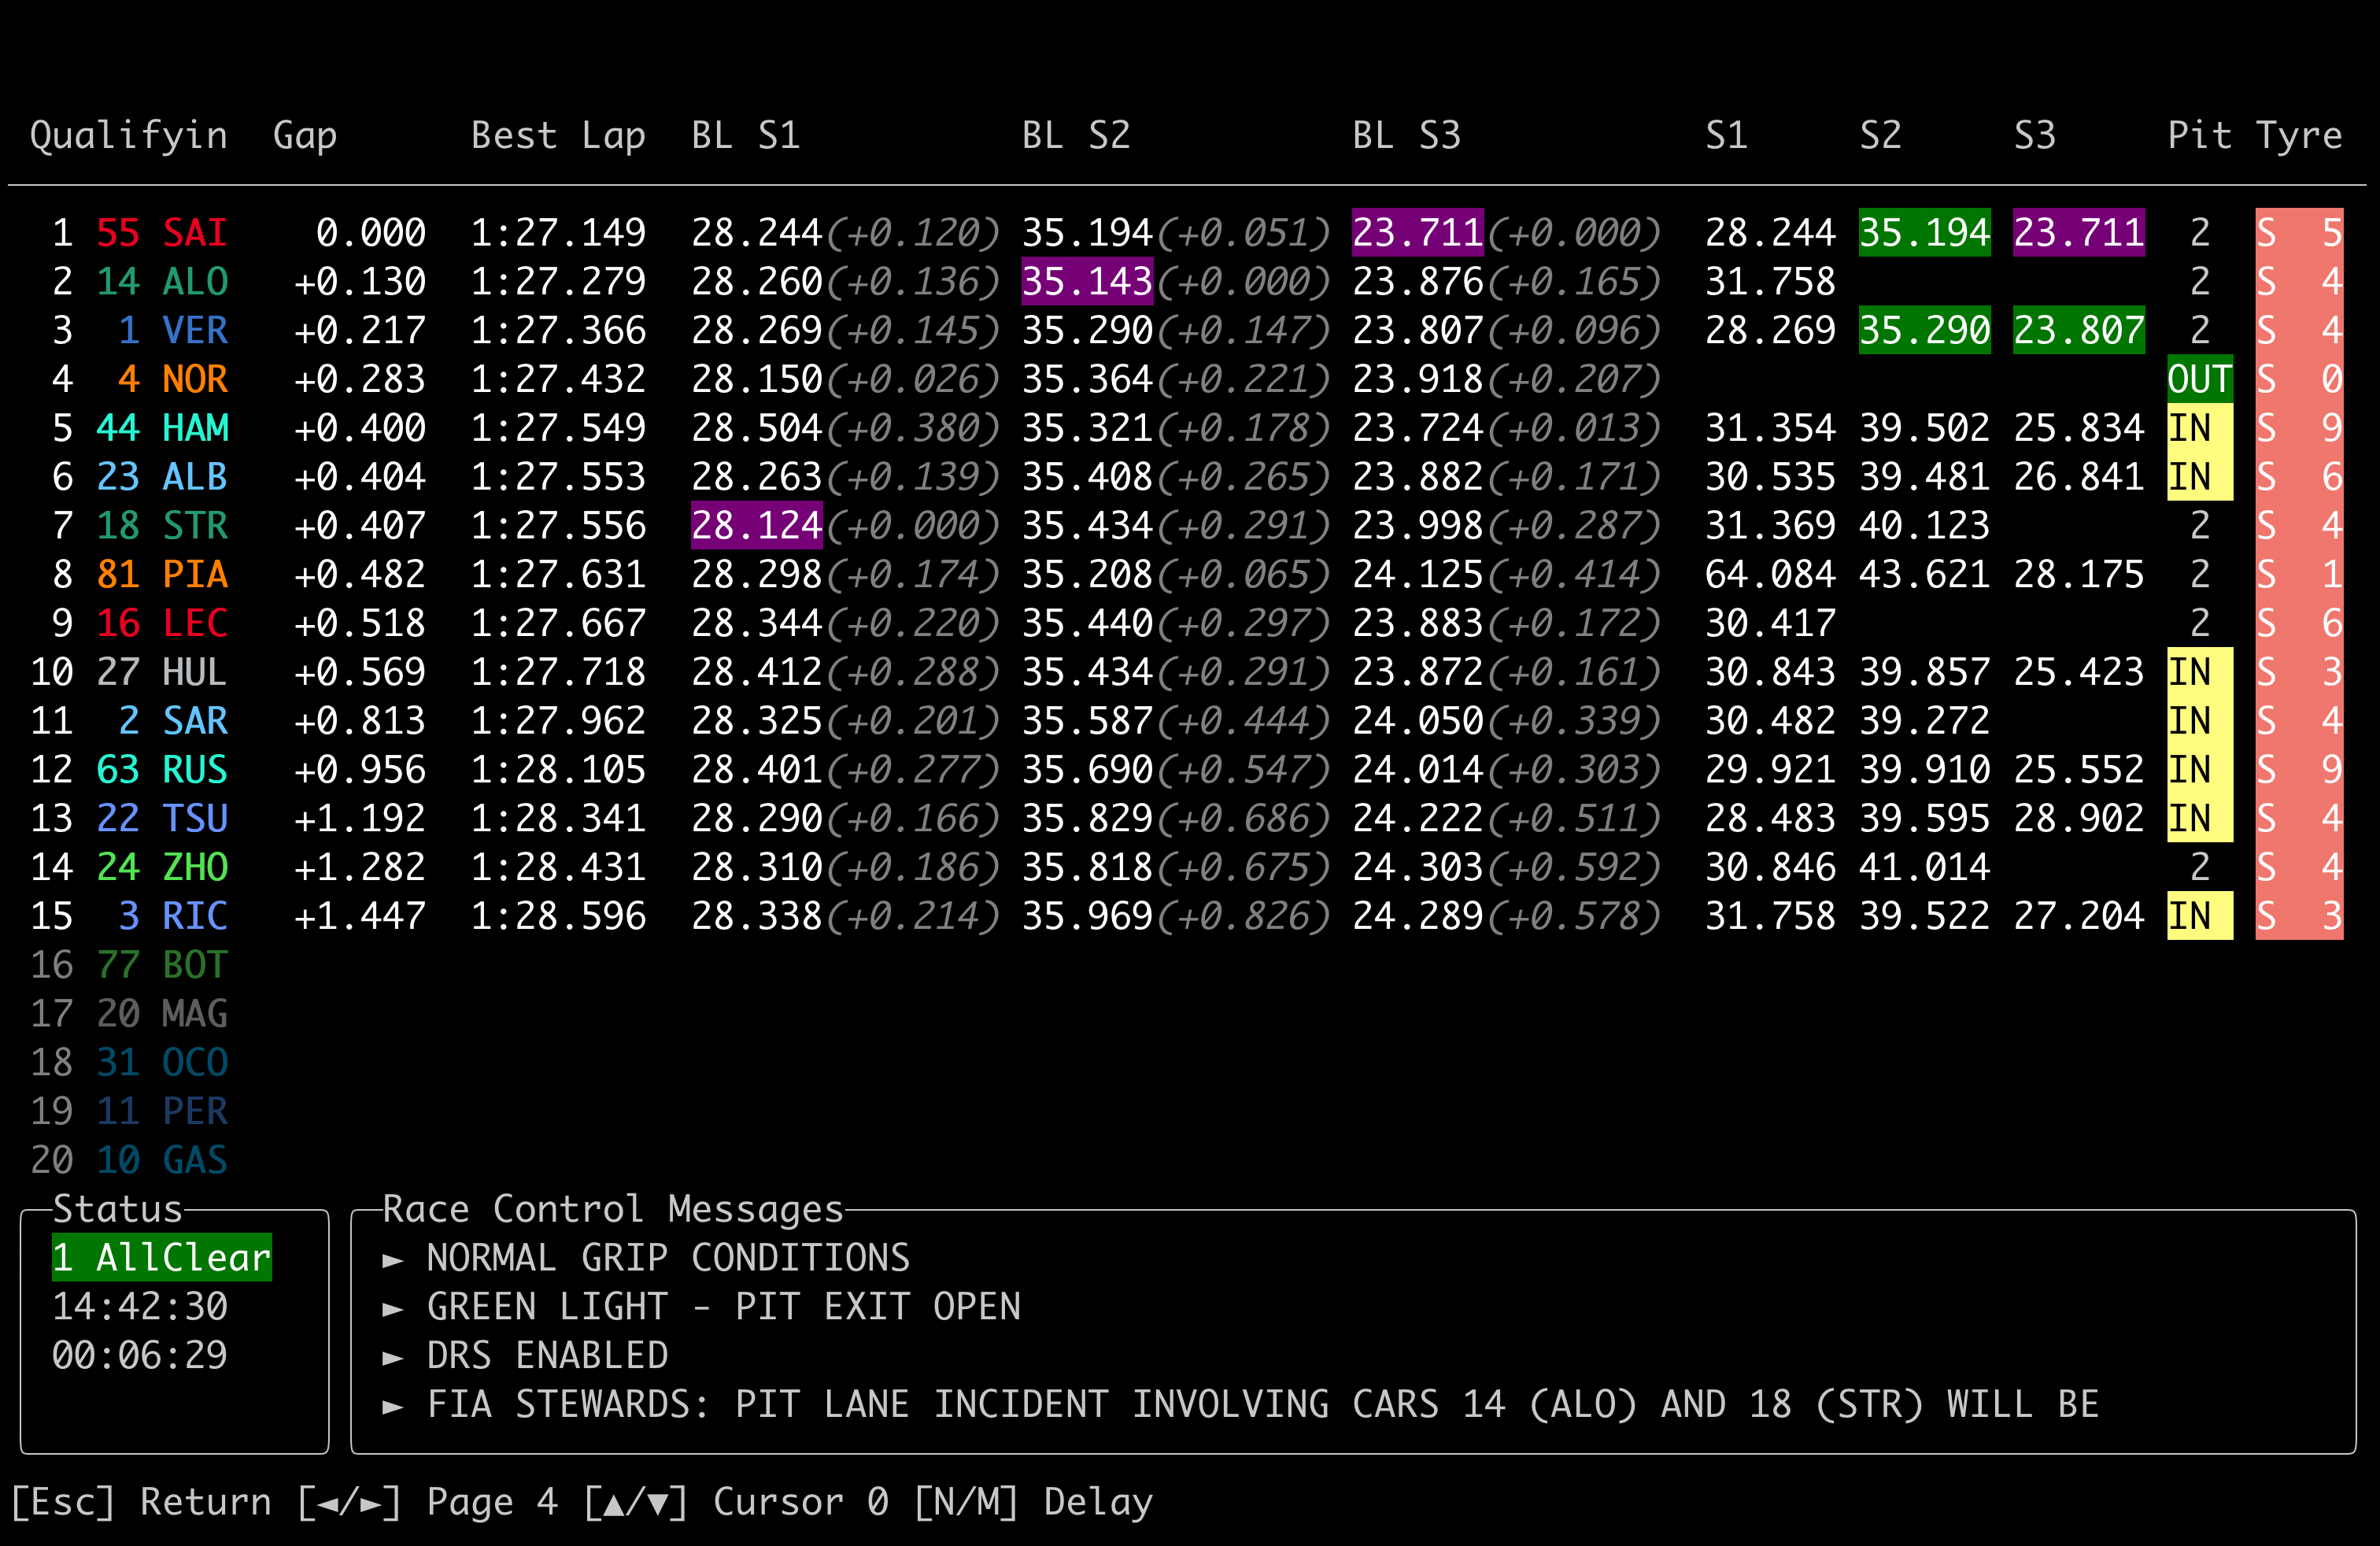Click arrow before NORMAL GRIP CONDITIONS
Image resolution: width=2380 pixels, height=1546 pixels.
pos(393,1259)
